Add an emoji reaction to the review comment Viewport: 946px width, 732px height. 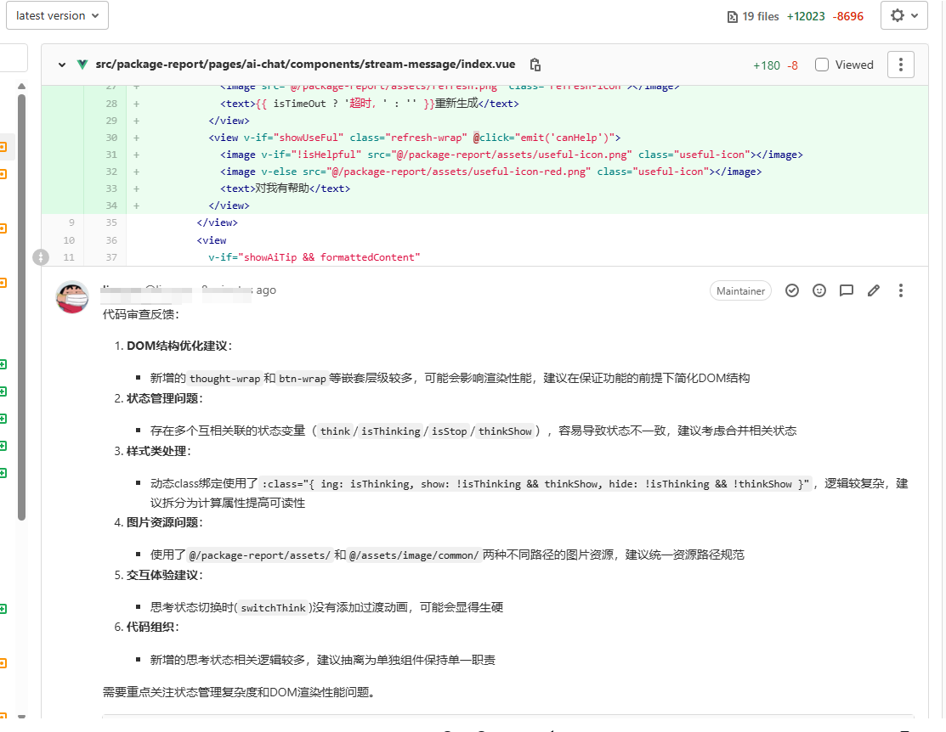click(x=819, y=290)
